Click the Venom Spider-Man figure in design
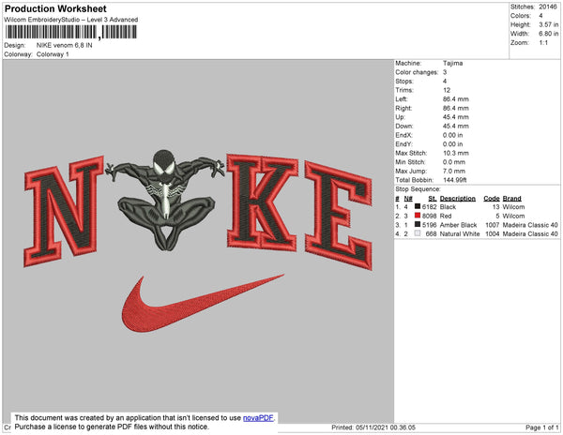 pyautogui.click(x=166, y=199)
